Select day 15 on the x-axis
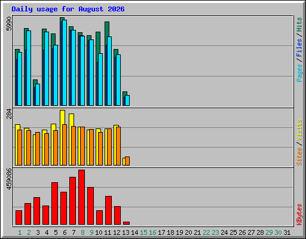Screen dimensions: 306x239 [143, 232]
